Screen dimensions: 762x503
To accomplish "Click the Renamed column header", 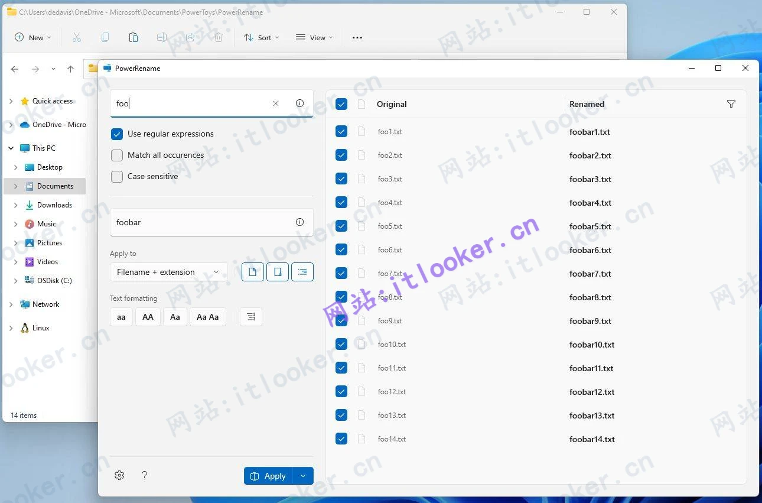I will click(x=587, y=104).
